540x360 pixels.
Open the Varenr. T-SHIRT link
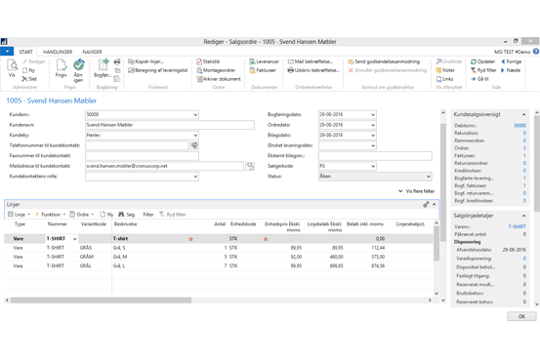pyautogui.click(x=517, y=226)
